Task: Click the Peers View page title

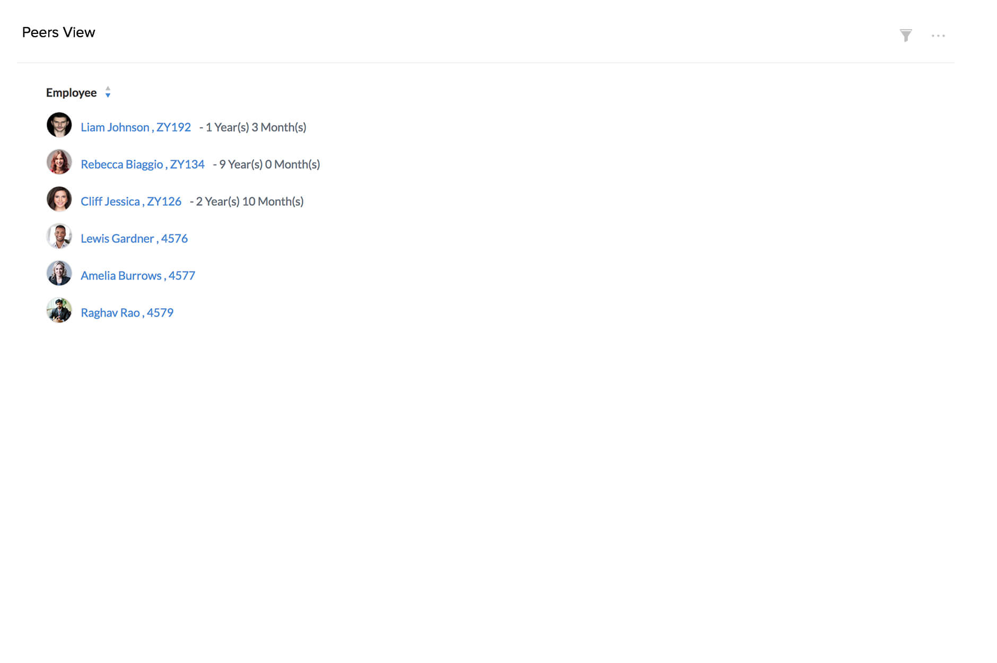Action: (x=58, y=32)
